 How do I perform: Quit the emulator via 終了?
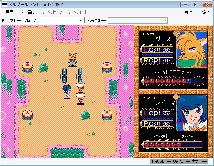pyautogui.click(x=206, y=12)
